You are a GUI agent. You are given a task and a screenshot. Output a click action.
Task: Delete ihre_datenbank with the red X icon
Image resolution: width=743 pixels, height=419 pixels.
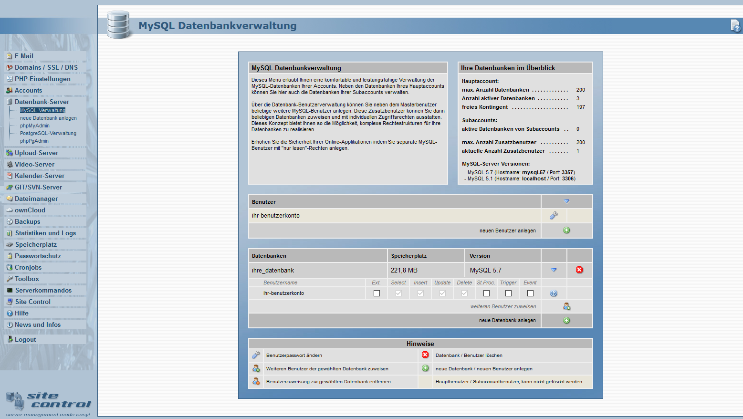pos(579,270)
